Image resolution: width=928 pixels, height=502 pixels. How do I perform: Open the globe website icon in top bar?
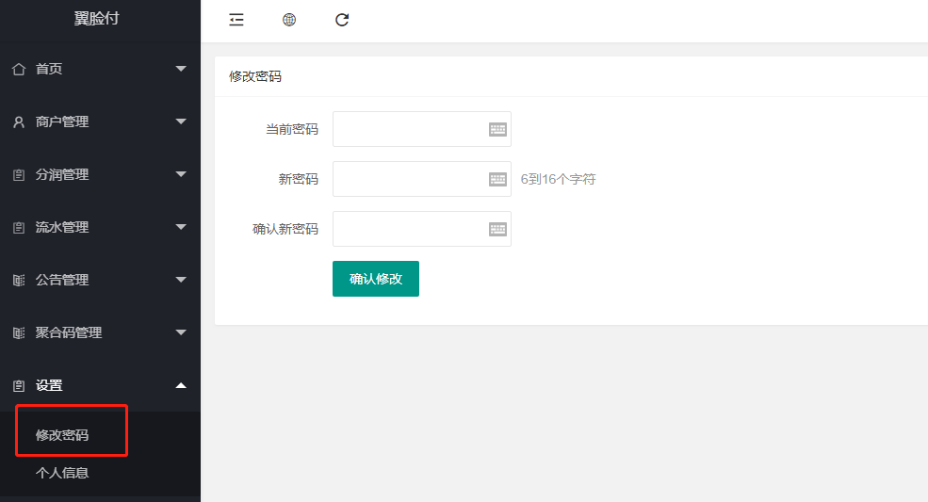tap(289, 20)
